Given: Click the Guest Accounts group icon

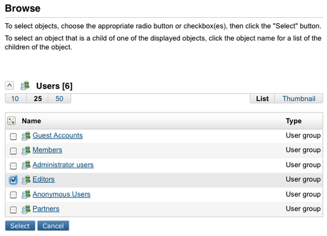Looking at the screenshot, I should (26, 136).
